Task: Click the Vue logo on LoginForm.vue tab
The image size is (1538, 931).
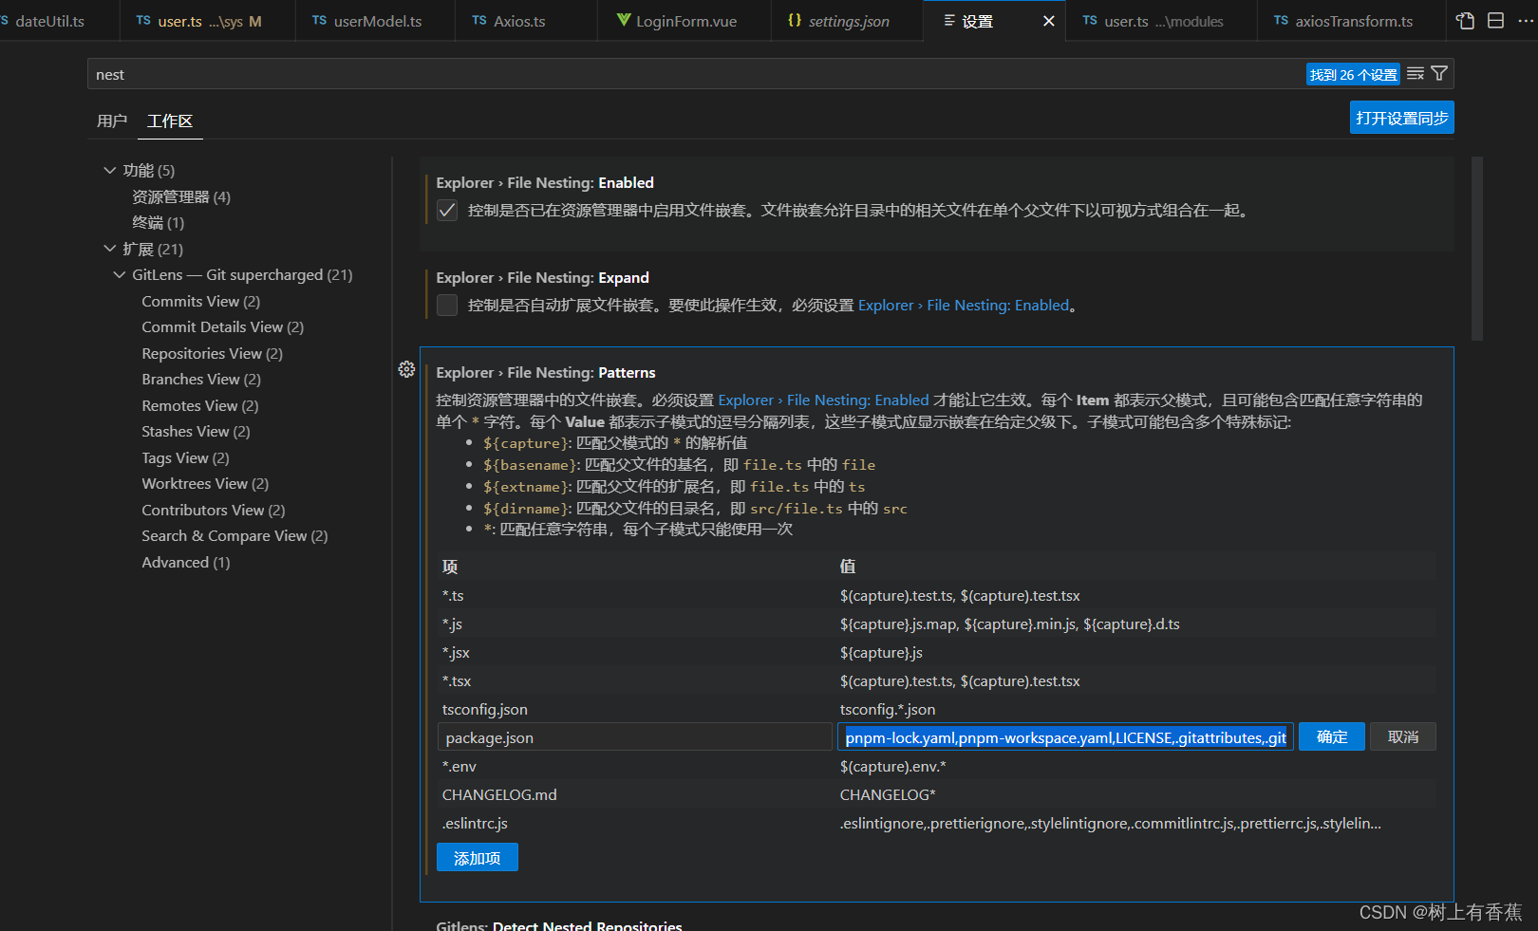Action: pos(624,19)
